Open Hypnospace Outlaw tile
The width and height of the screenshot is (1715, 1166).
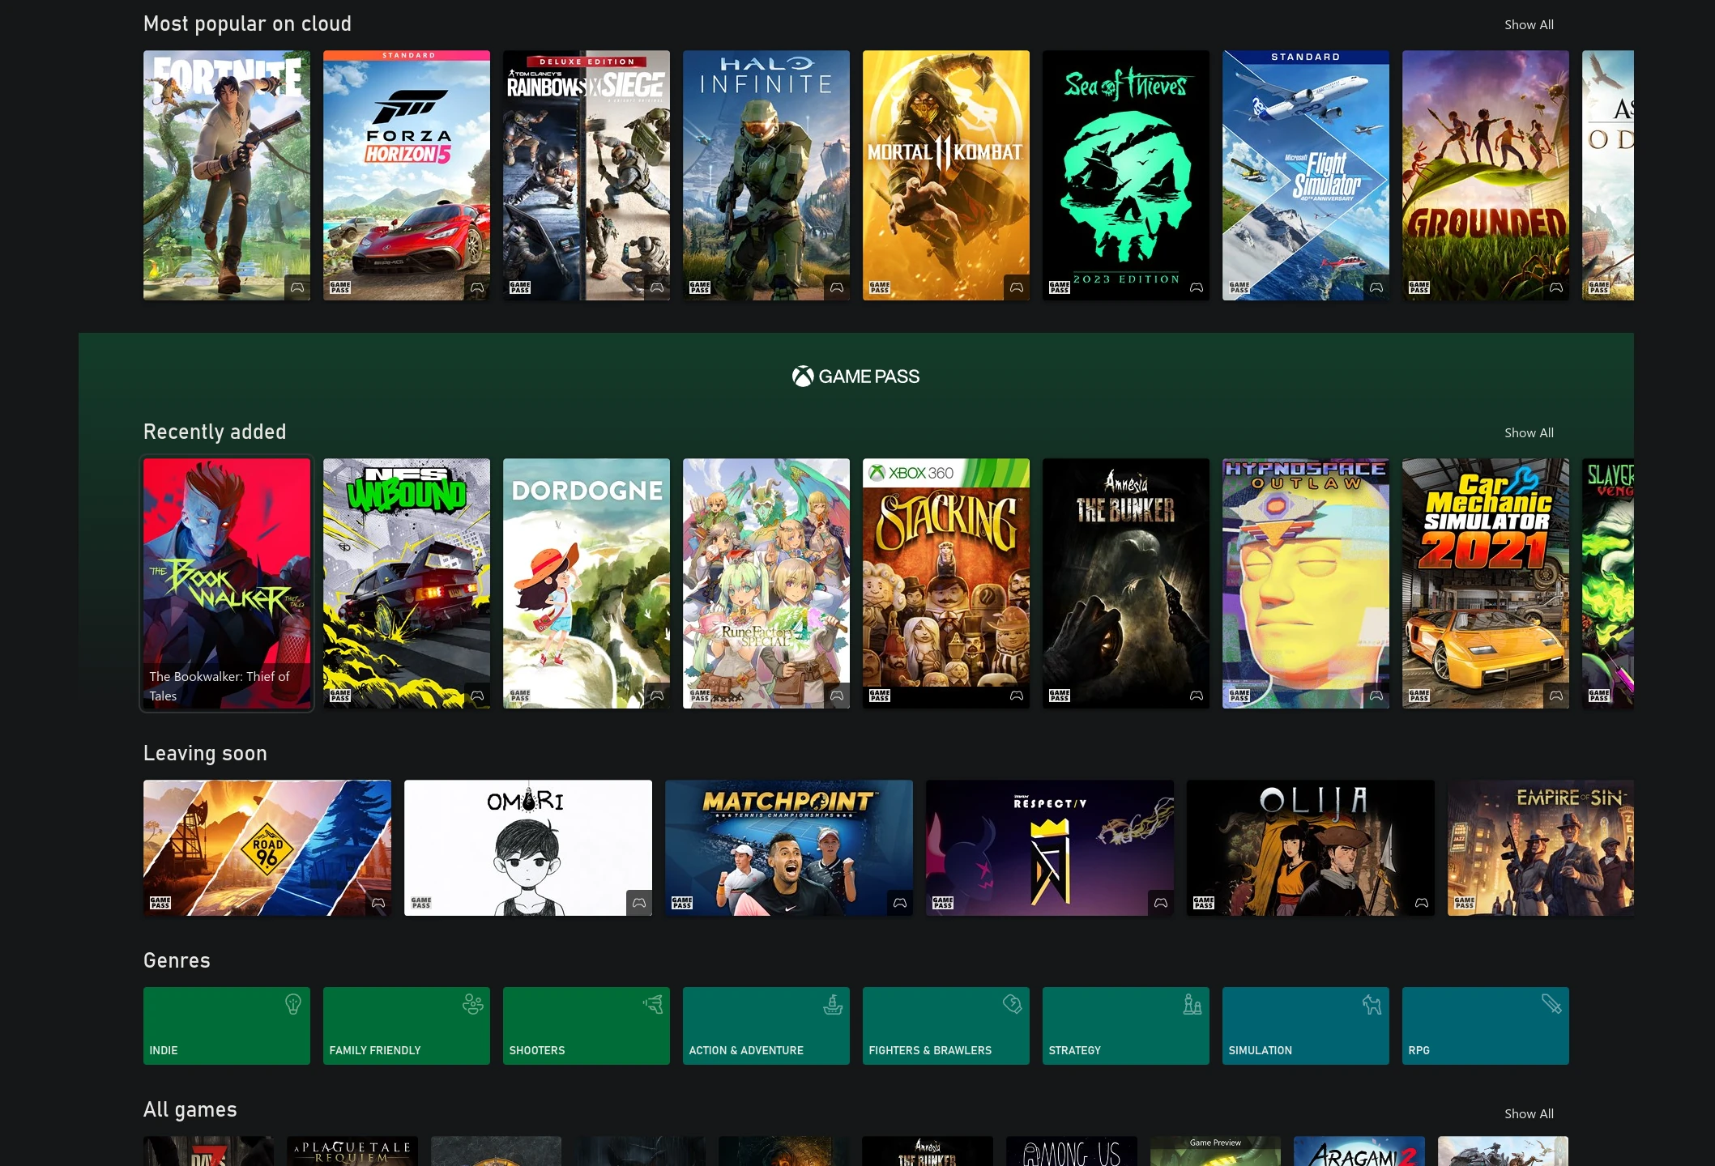1306,584
